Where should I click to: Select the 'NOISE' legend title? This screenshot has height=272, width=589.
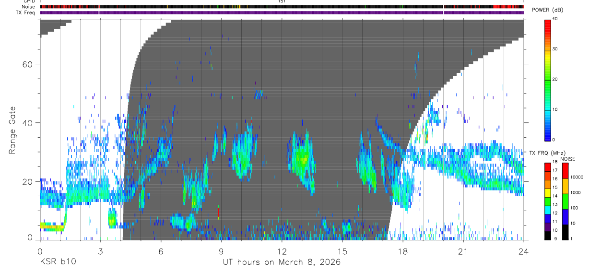coord(569,159)
